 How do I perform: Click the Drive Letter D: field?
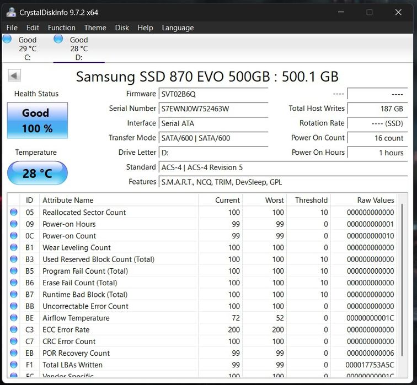click(x=213, y=153)
